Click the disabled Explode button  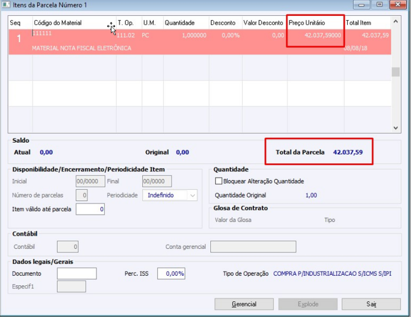(308, 304)
